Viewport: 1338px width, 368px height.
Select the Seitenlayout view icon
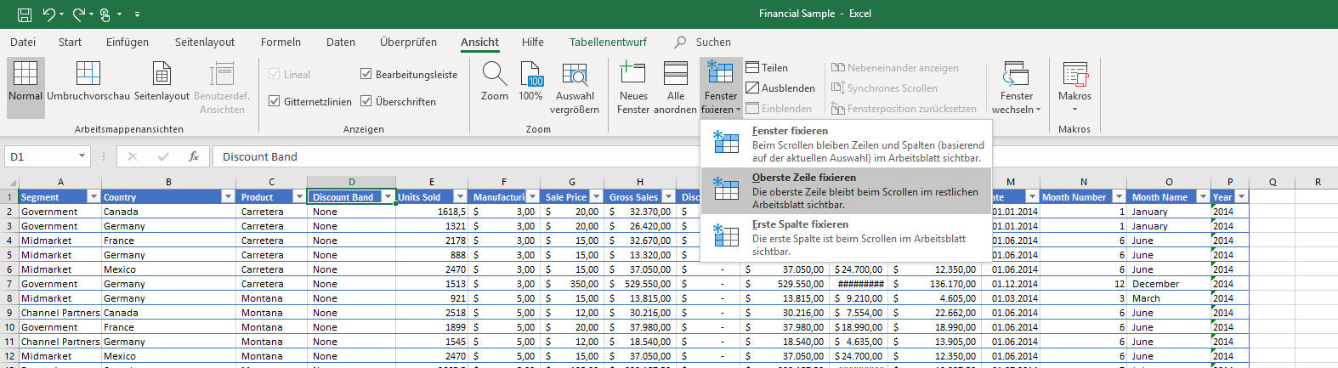(162, 82)
